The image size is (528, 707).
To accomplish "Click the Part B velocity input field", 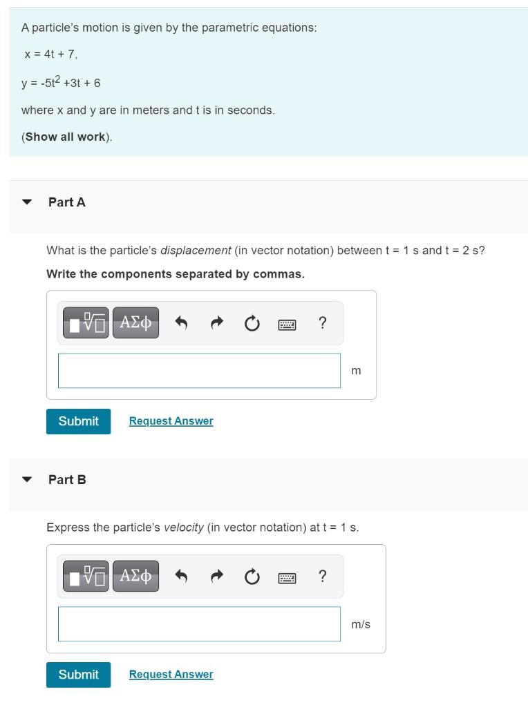I will (199, 624).
